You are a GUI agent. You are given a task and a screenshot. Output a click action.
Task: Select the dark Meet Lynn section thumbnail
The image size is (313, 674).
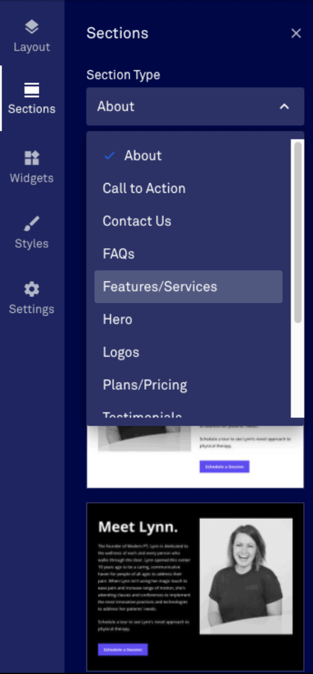195,586
